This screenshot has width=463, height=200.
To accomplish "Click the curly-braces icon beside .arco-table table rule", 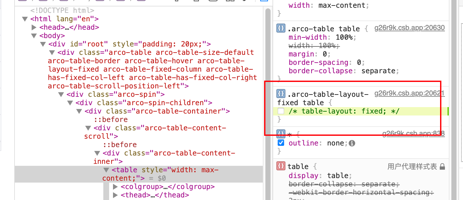I will (280, 28).
